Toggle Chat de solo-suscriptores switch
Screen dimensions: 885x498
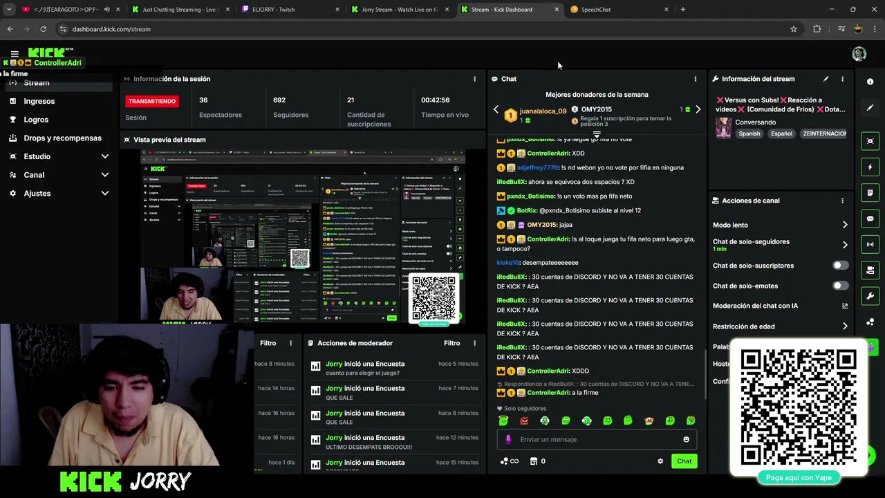(x=840, y=266)
